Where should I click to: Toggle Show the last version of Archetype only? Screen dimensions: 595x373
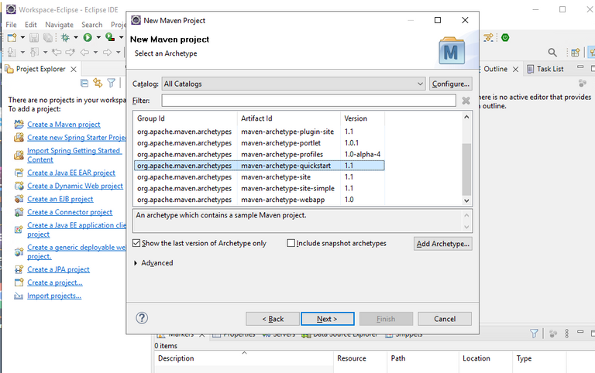pos(136,243)
